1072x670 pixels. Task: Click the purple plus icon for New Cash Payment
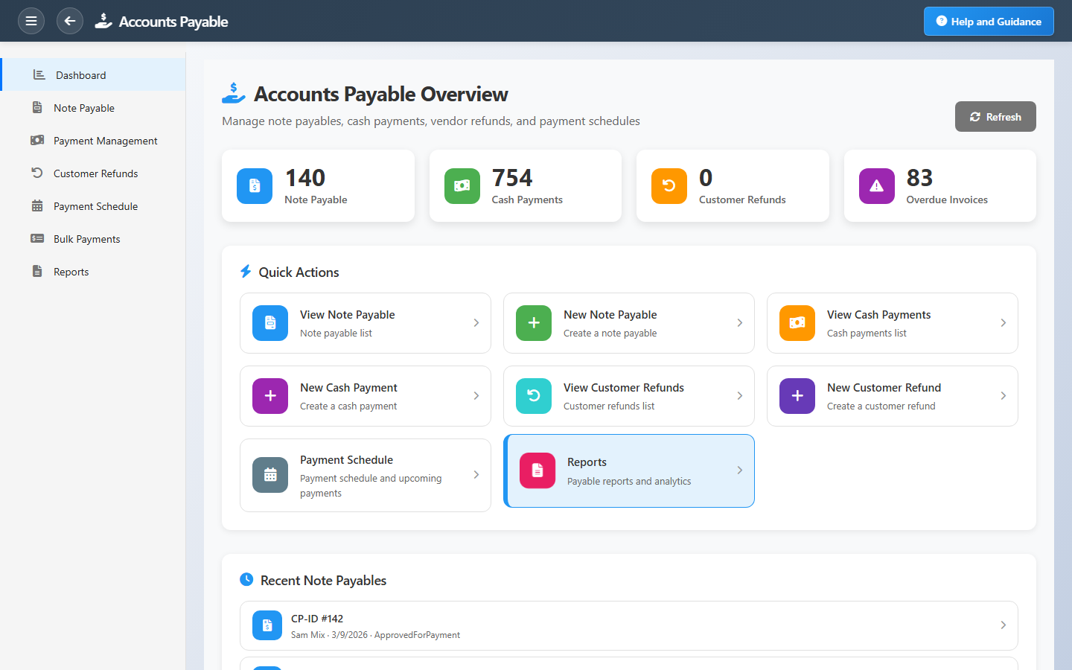(x=270, y=396)
